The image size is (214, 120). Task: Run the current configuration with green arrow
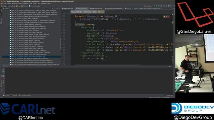(154, 6)
